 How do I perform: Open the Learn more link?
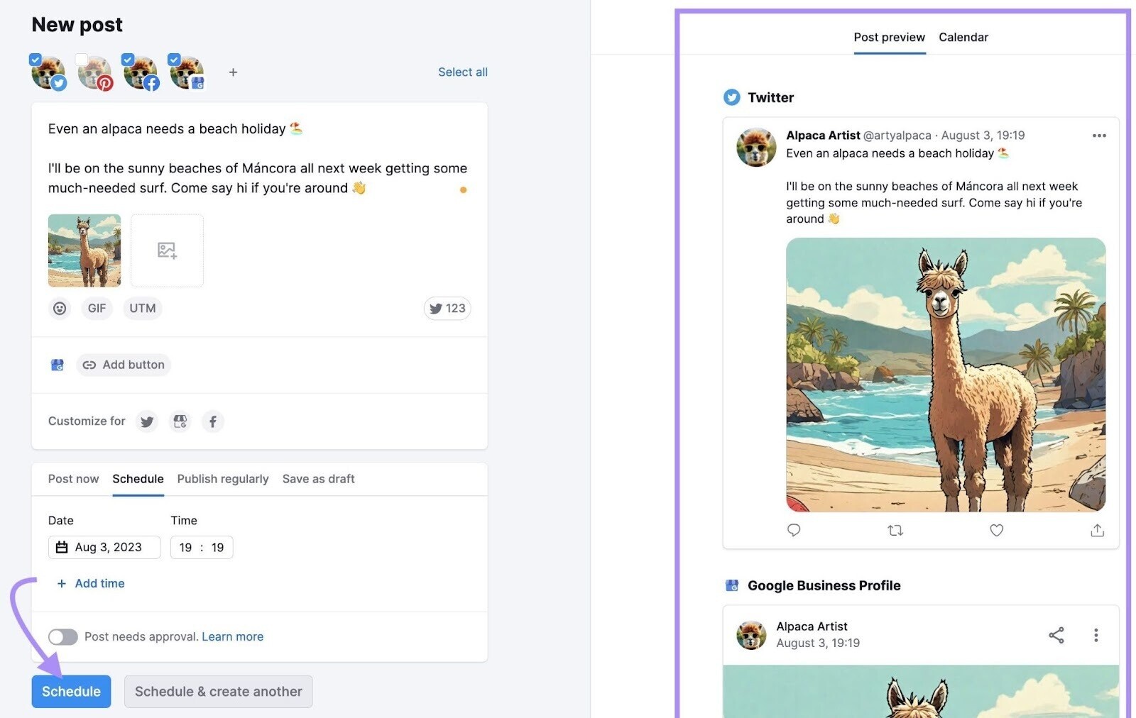coord(232,636)
